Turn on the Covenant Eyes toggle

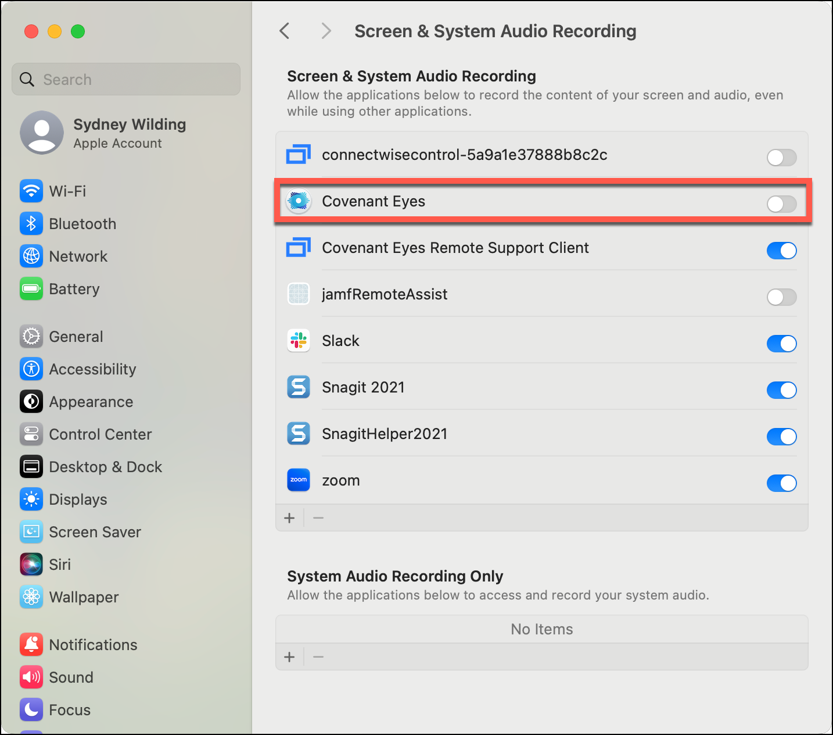pos(782,204)
